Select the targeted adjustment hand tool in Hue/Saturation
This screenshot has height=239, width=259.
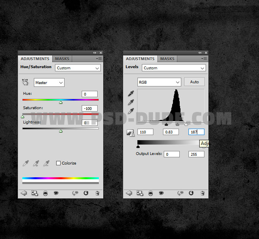pos(26,82)
